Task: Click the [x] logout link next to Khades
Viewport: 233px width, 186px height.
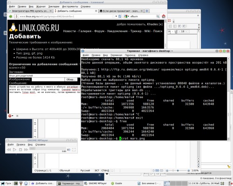Action: point(161,24)
